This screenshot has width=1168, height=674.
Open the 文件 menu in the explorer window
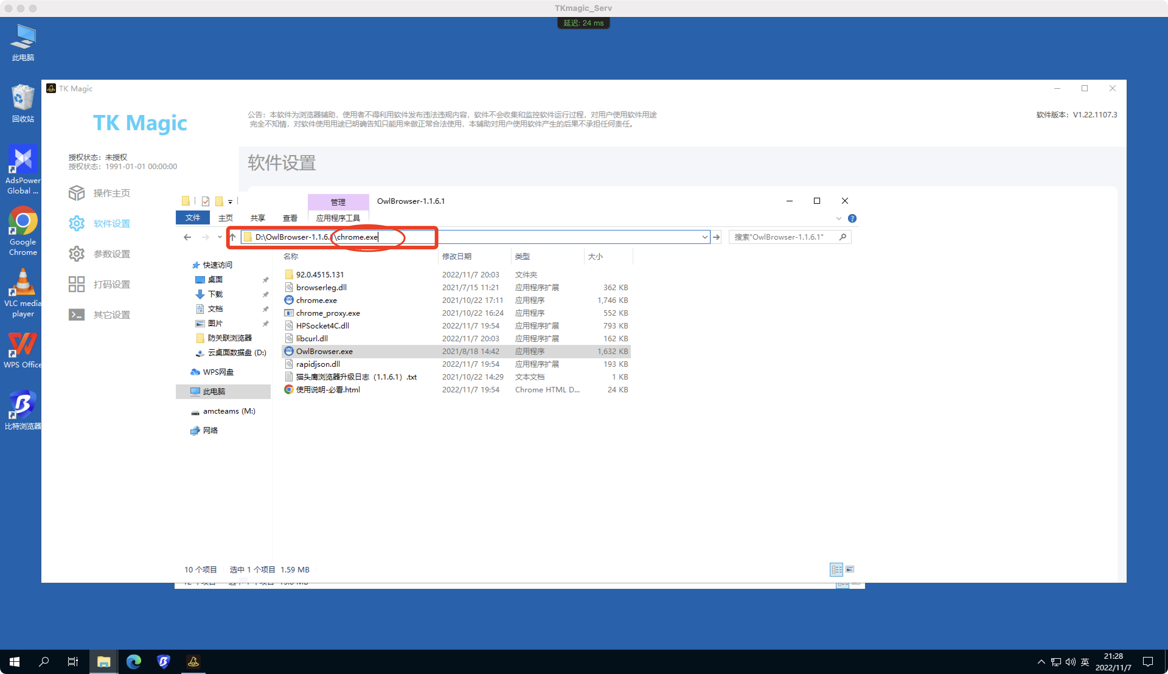[193, 217]
